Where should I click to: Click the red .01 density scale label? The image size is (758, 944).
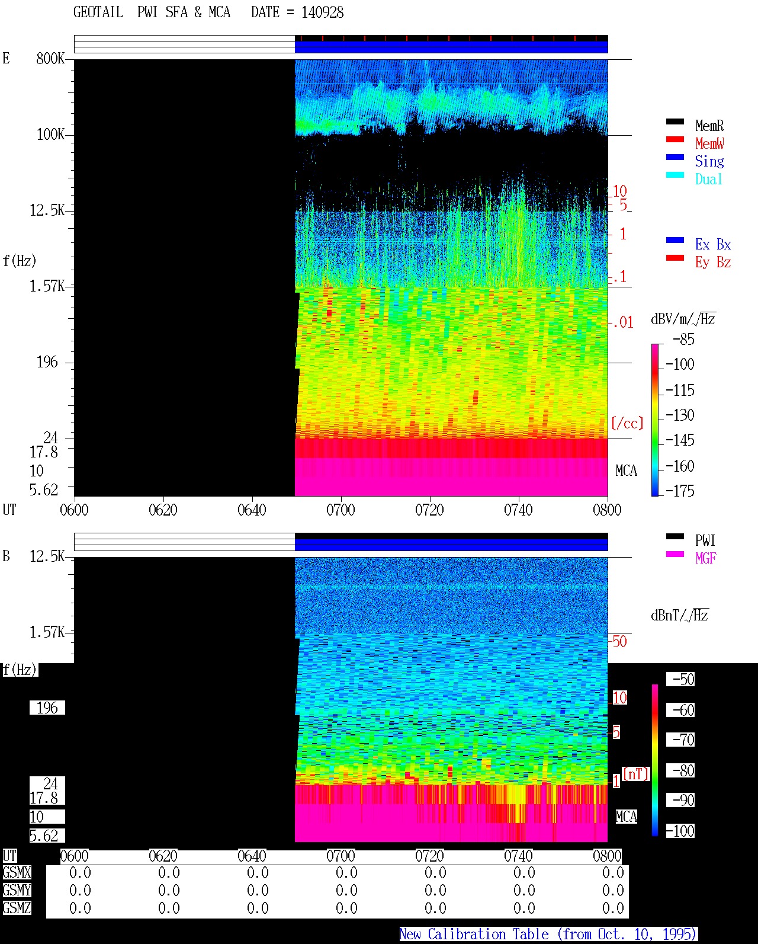click(622, 322)
